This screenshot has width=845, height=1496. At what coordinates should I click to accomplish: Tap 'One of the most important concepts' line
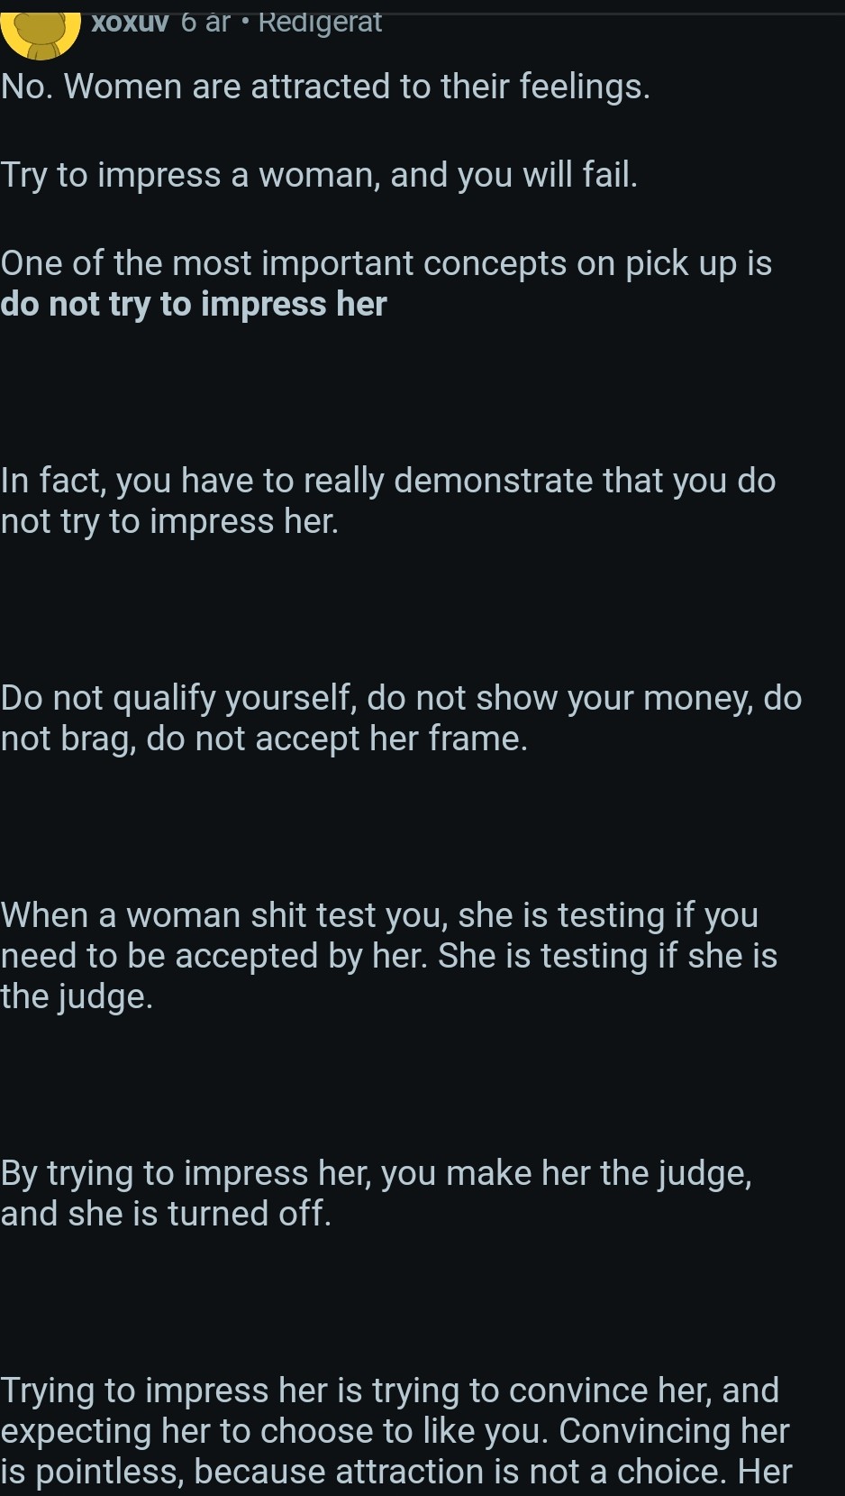(386, 263)
